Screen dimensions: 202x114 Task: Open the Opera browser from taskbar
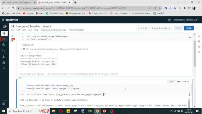click(x=61, y=111)
